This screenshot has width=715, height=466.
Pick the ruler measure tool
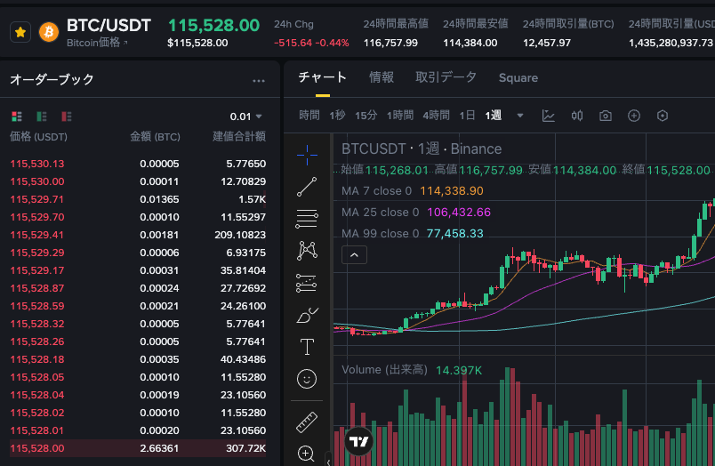click(307, 422)
